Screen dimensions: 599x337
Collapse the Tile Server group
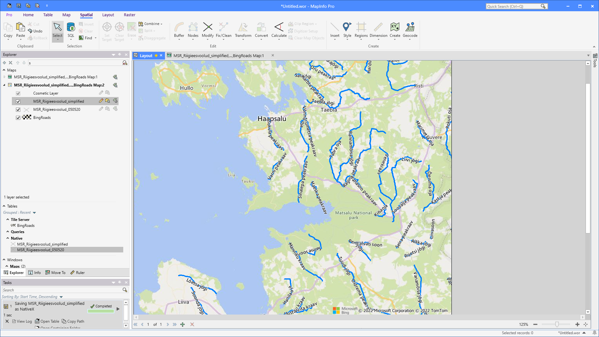point(8,220)
